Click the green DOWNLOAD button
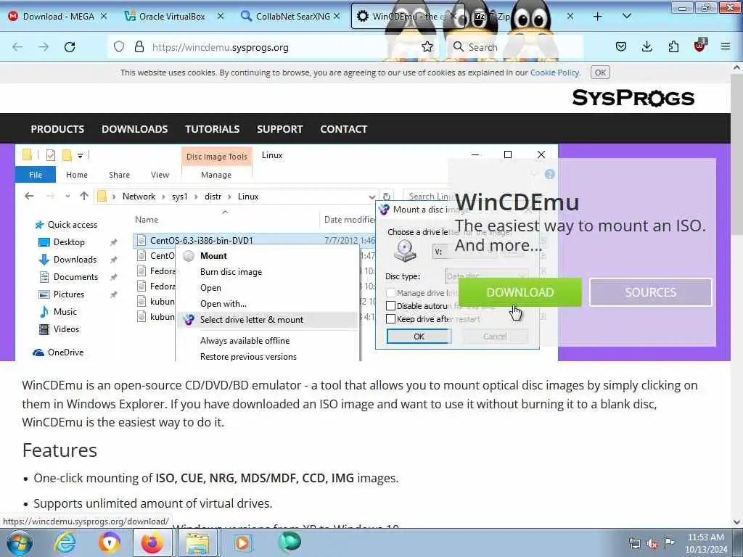Screen dimensions: 743x557 point(520,292)
